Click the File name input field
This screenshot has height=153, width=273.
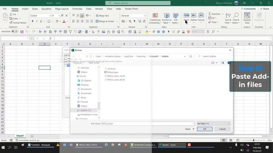[x=148, y=124]
